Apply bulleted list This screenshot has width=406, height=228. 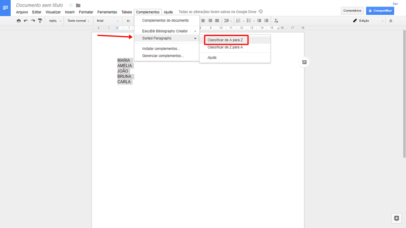point(248,21)
